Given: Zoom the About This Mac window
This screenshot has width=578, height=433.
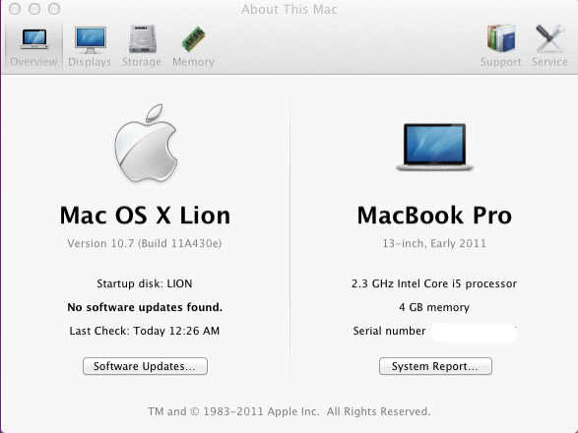Looking at the screenshot, I should (54, 9).
